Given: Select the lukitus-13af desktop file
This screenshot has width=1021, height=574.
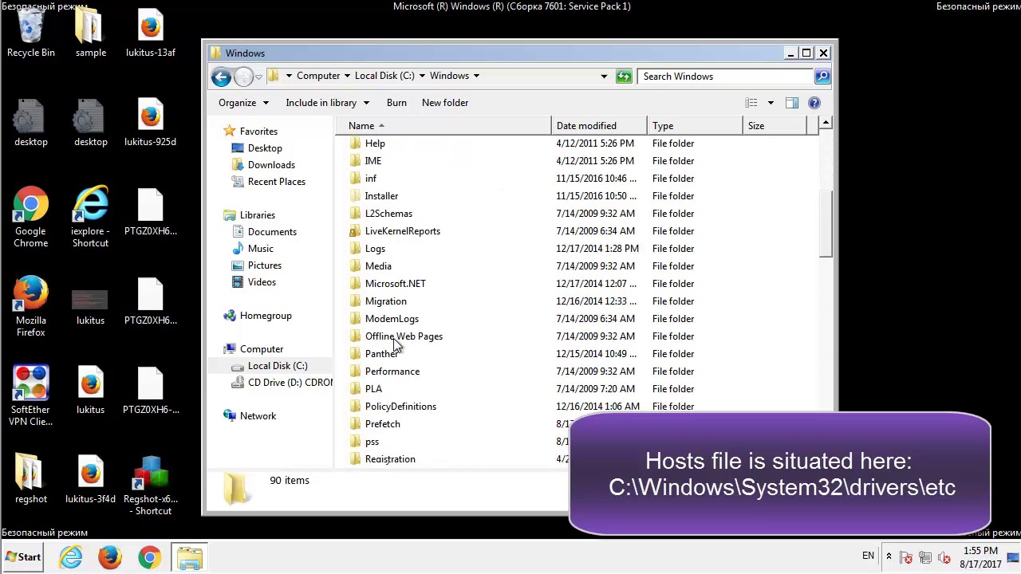Looking at the screenshot, I should 151,33.
